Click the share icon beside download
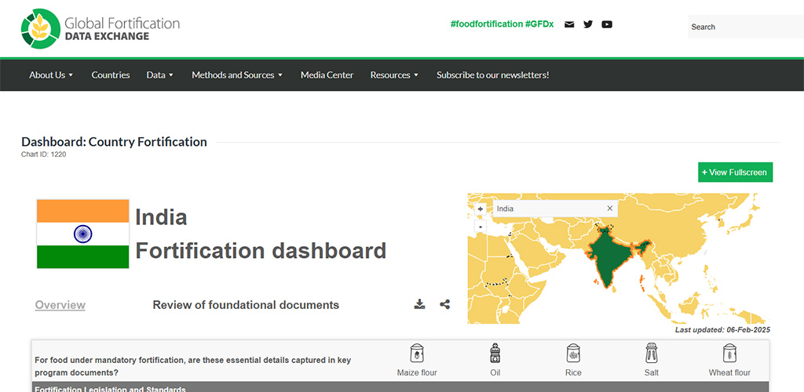The image size is (804, 392). [445, 304]
